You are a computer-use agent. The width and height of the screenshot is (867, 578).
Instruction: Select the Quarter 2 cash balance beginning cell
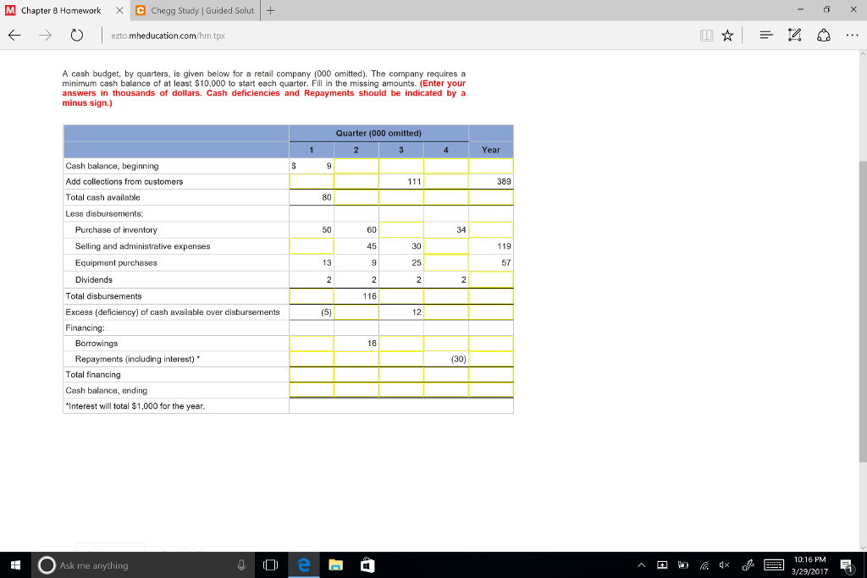point(356,166)
